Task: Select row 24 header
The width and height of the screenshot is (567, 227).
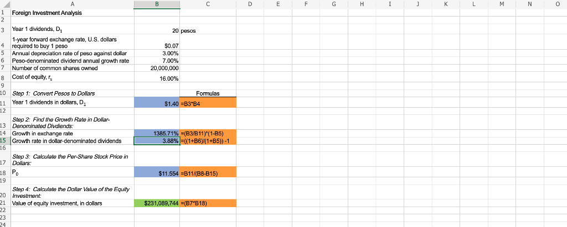Action: [6, 224]
